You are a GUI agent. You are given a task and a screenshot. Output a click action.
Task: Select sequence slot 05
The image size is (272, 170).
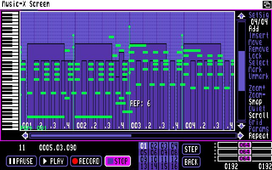pyautogui.click(x=144, y=153)
